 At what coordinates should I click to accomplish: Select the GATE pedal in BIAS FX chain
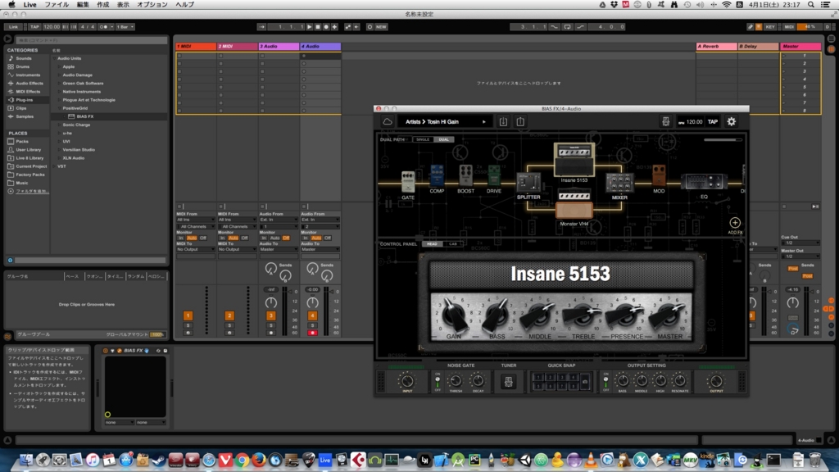[x=408, y=183]
